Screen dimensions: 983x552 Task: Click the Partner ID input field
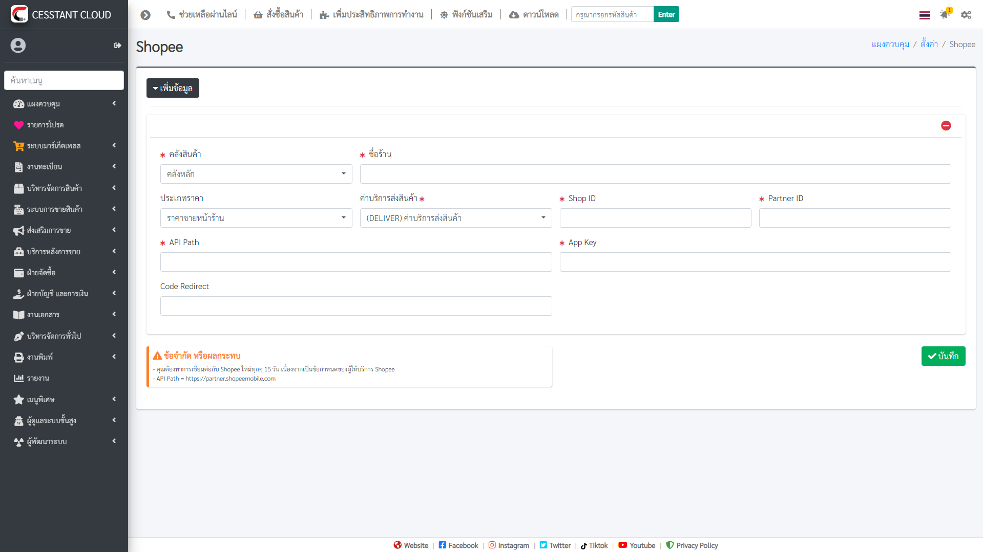tap(855, 218)
